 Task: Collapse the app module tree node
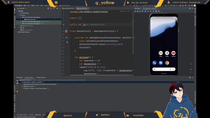pos(17,11)
